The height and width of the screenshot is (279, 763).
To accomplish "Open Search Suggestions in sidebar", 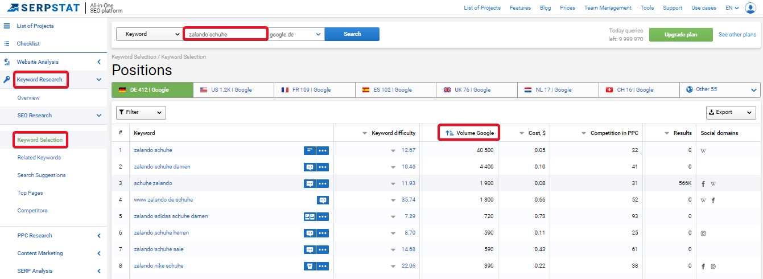I will (42, 175).
